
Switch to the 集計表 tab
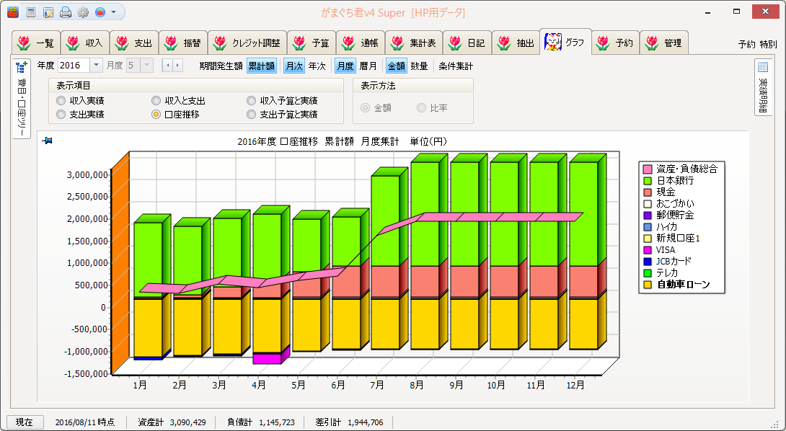click(413, 43)
